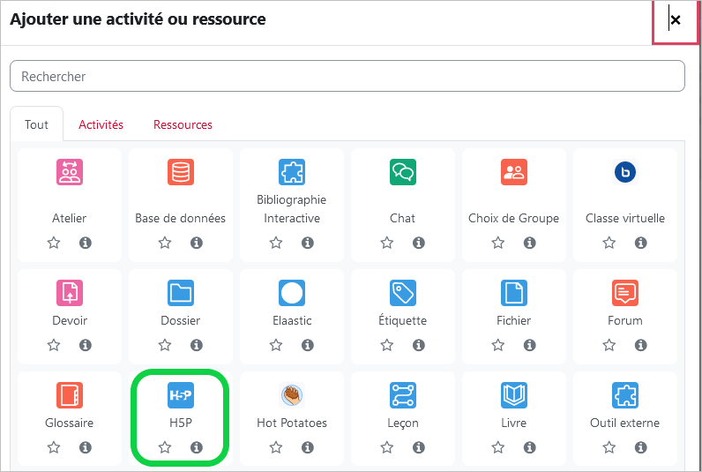Star the H5P activity as favorite
702x472 pixels.
click(165, 447)
